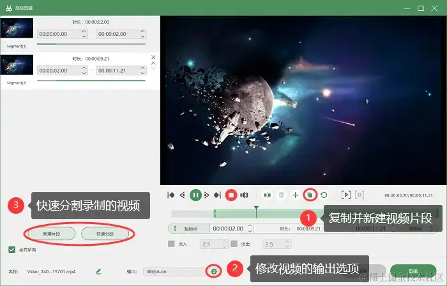Decrease Segment[2] start time 00:00:02.00

(x=84, y=73)
